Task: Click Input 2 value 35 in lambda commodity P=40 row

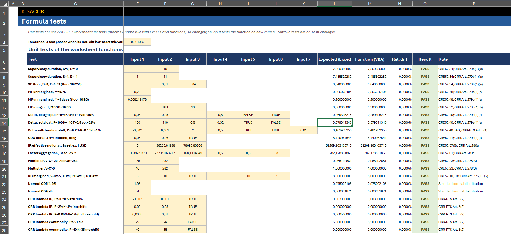Action: 165,230
